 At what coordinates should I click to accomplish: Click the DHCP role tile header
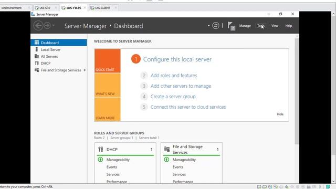125,149
